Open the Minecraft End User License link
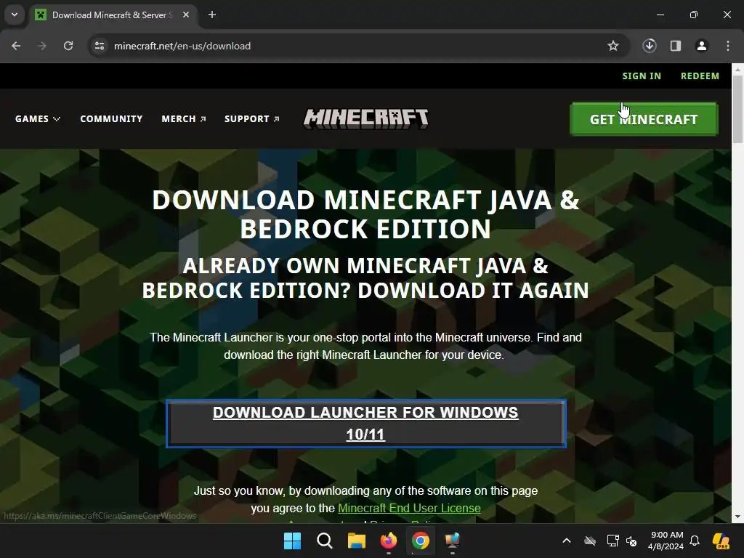The image size is (744, 558). [x=409, y=508]
